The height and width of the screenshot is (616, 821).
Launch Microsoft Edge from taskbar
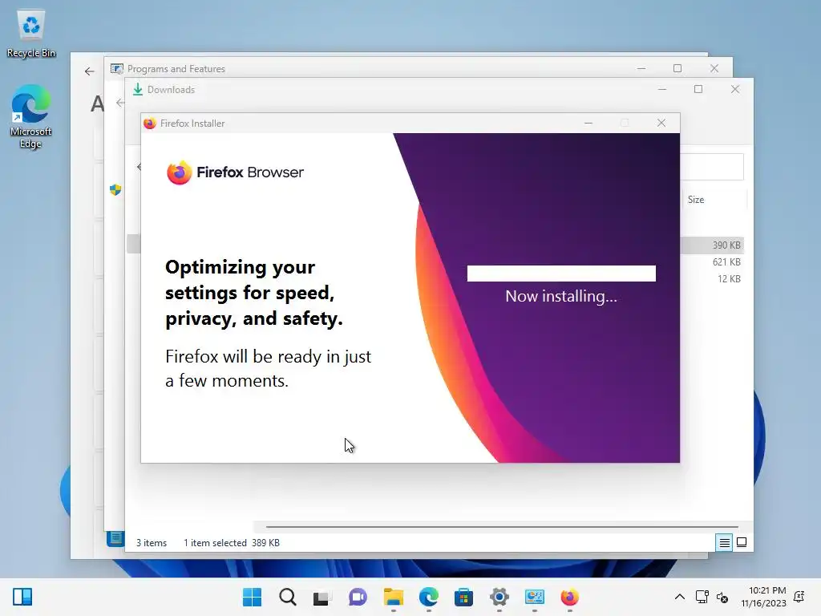428,597
